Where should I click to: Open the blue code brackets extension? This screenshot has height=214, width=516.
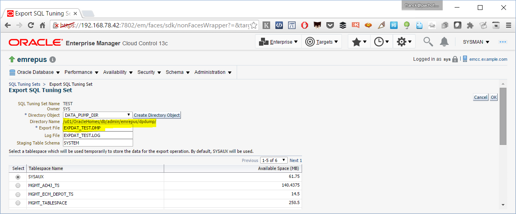[x=279, y=25]
